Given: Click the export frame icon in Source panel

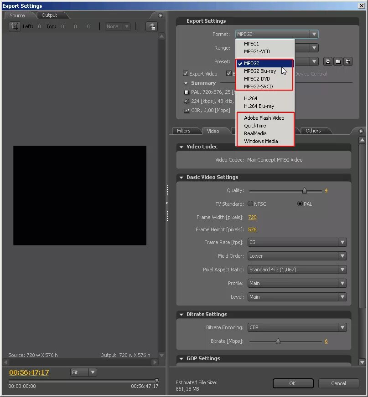Looking at the screenshot, I should pos(152,26).
